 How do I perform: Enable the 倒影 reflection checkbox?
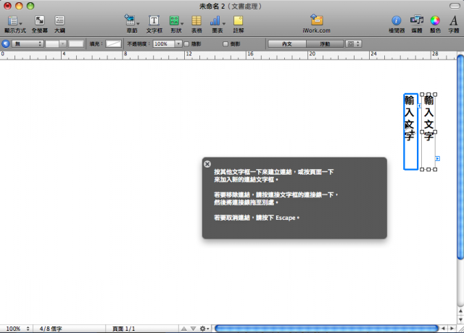[225, 44]
